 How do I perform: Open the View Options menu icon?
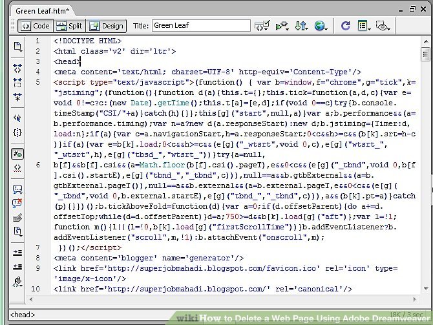tap(363, 26)
